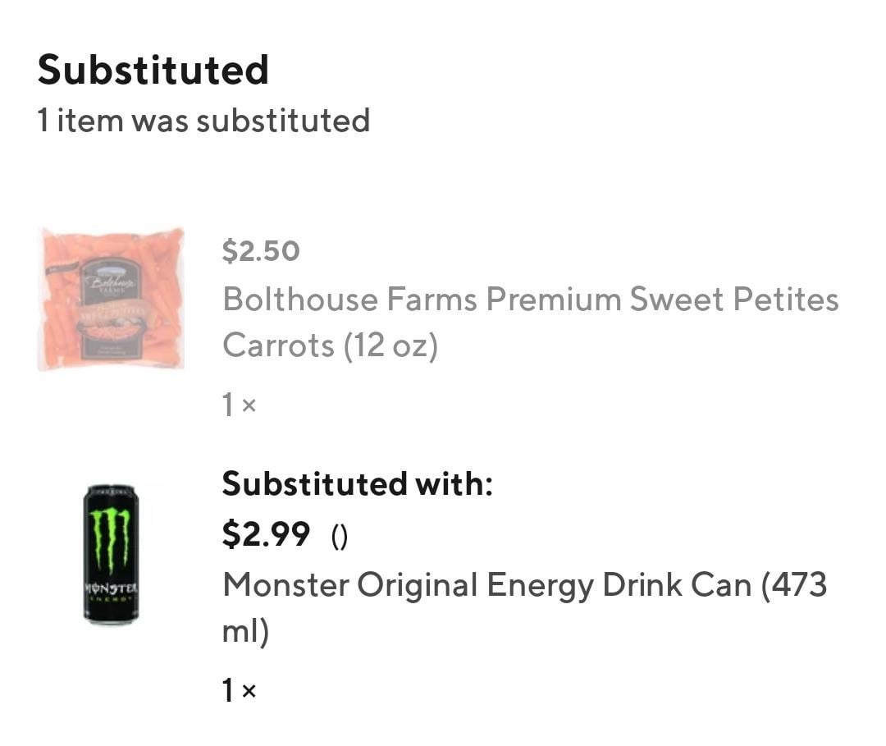Click "1 item was substituted" subtitle

[x=203, y=121]
